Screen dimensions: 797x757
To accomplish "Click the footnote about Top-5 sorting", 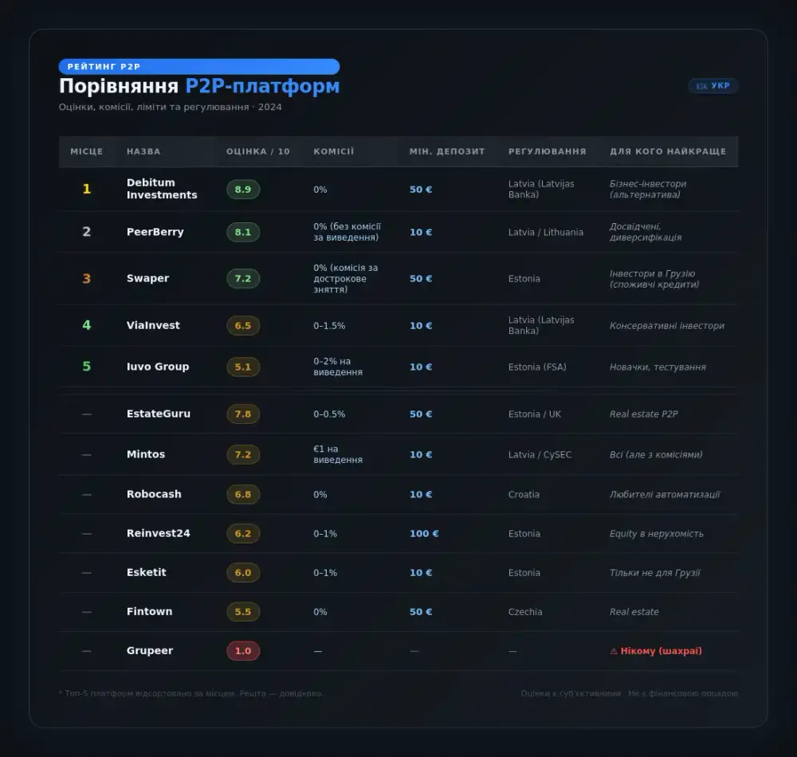I will [187, 693].
